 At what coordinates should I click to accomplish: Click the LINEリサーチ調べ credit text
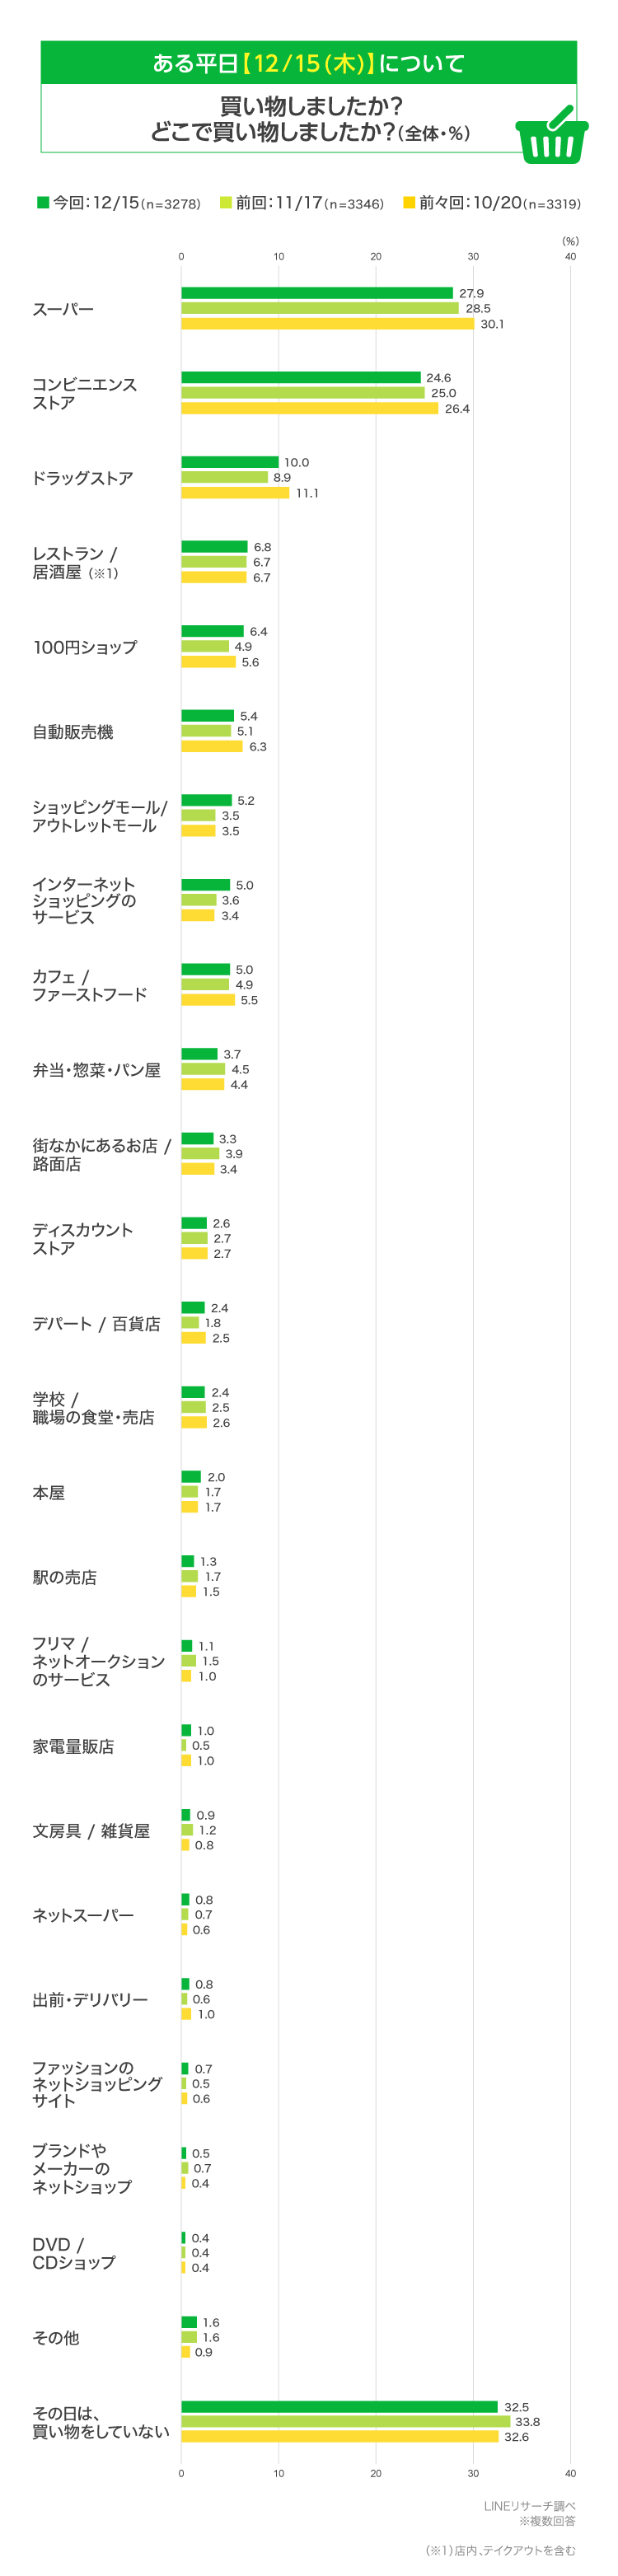click(x=529, y=2505)
